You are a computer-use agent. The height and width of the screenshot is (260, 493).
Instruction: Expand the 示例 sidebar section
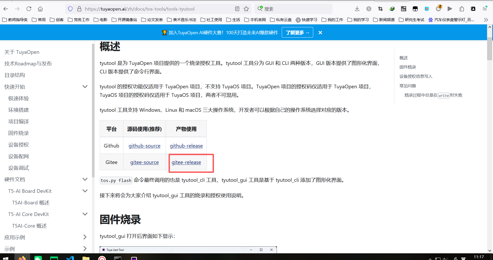[x=85, y=249]
